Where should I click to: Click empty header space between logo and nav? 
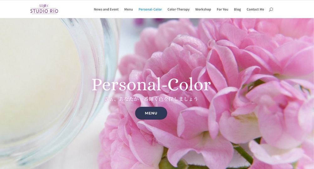pos(76,9)
